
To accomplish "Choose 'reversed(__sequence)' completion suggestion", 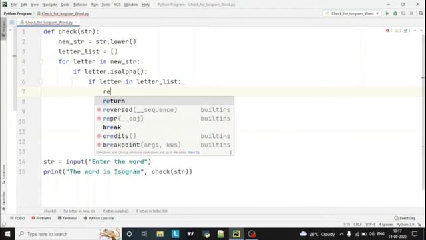I will (164, 109).
